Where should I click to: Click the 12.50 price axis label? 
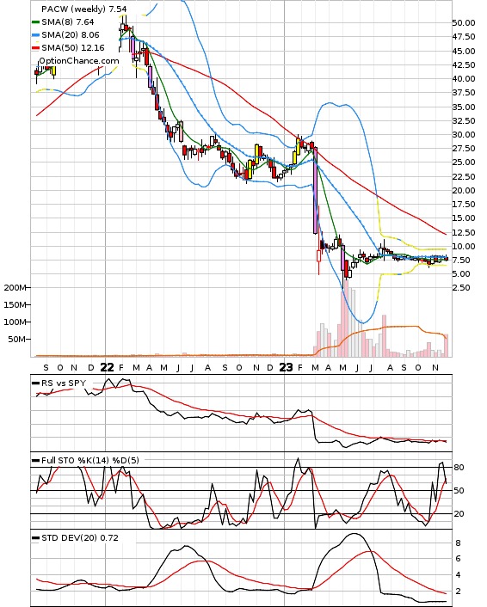(x=464, y=232)
